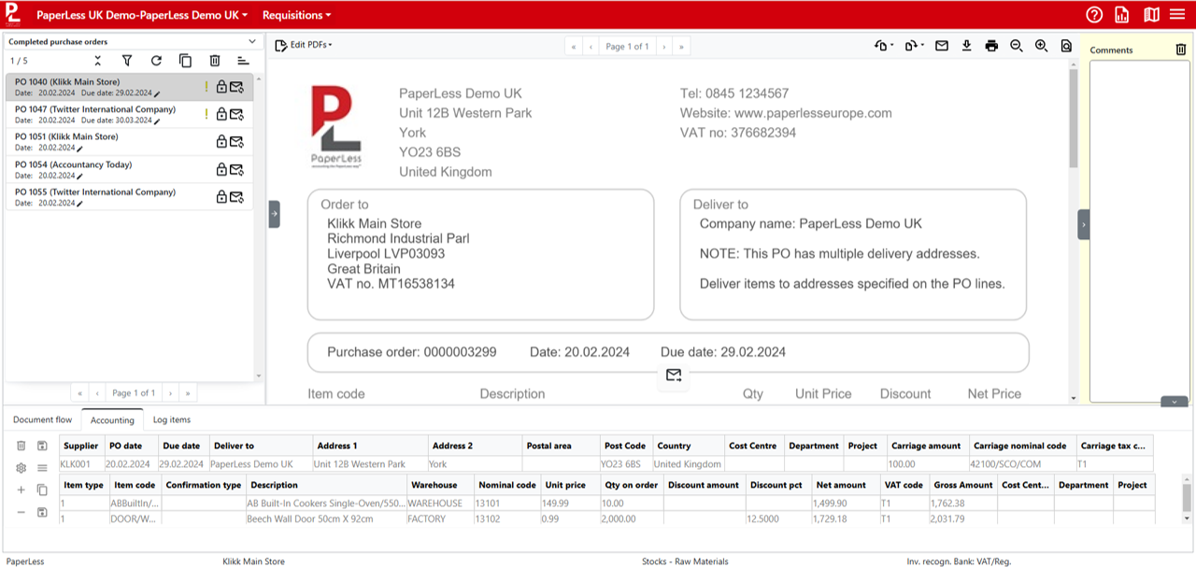
Task: Open the Requisitions menu
Action: pos(296,14)
